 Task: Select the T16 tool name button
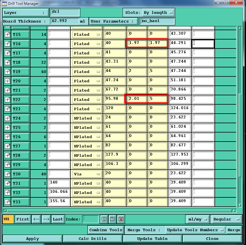click(x=21, y=44)
